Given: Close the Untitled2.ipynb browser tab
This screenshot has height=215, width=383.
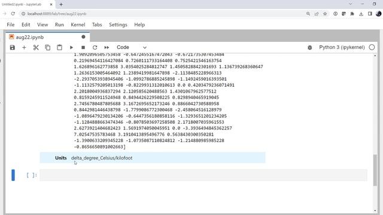Looking at the screenshot, I should click(51, 4).
